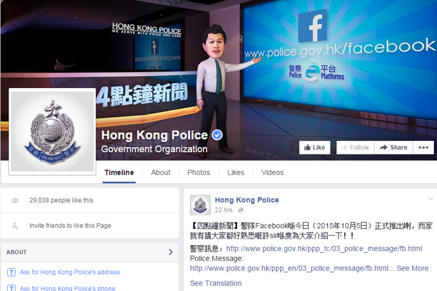Click the people icon beside the 29,038 likes count
The width and height of the screenshot is (437, 291).
(15, 200)
